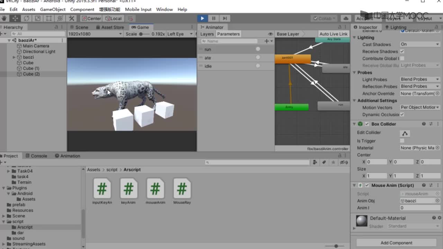
Task: Open cloud services icon
Action: point(345,18)
